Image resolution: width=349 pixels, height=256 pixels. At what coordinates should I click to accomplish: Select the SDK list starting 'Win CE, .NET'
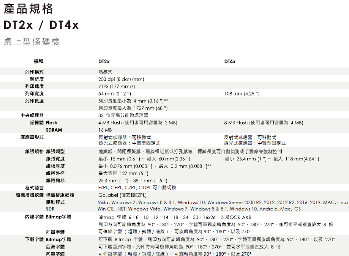199,209
